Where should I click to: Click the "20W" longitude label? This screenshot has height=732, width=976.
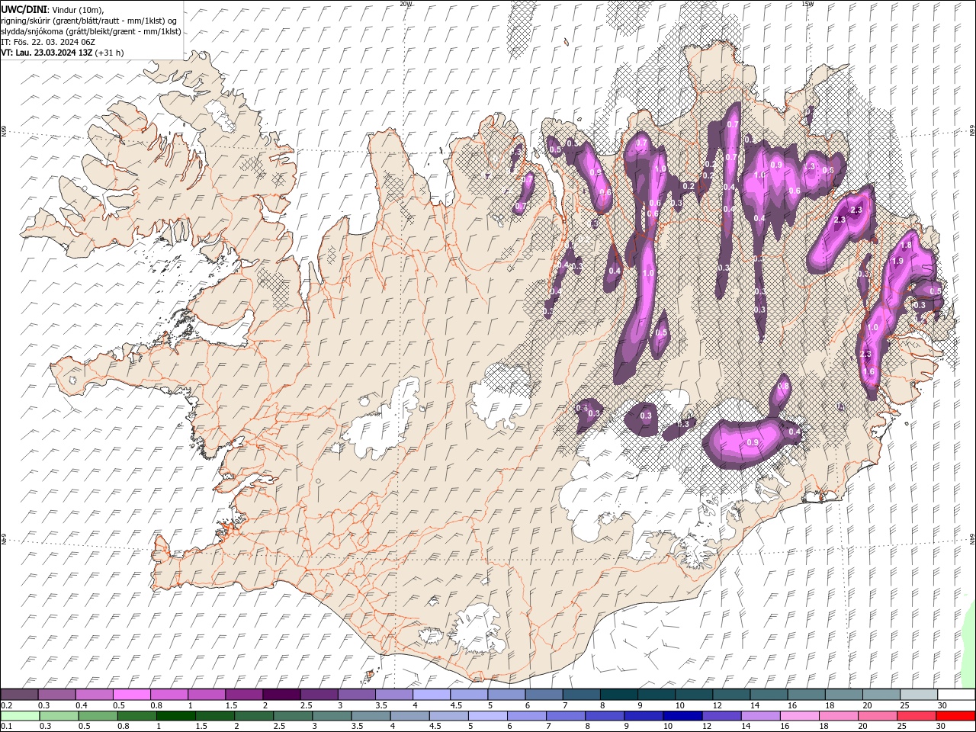point(406,4)
